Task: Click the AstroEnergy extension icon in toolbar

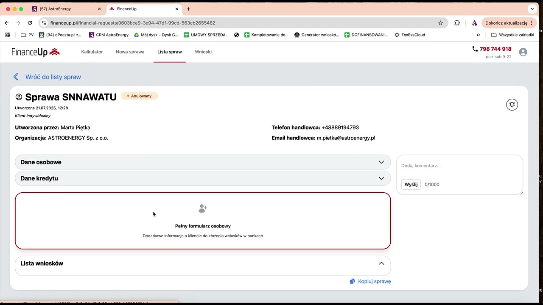Action: click(474, 23)
